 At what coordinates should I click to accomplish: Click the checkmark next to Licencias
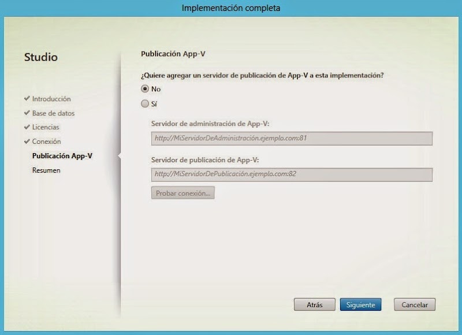click(x=27, y=126)
